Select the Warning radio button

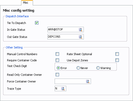[98, 68]
